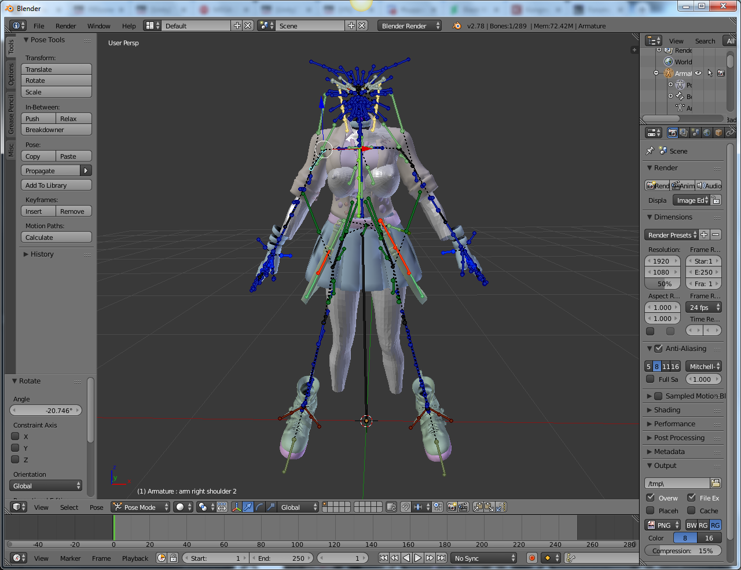Enable the Z constraint axis checkbox
Viewport: 741px width, 570px height.
point(16,459)
